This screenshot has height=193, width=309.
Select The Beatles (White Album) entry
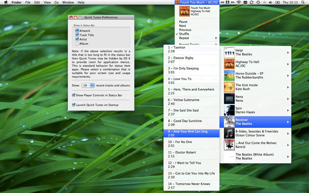click(255, 157)
